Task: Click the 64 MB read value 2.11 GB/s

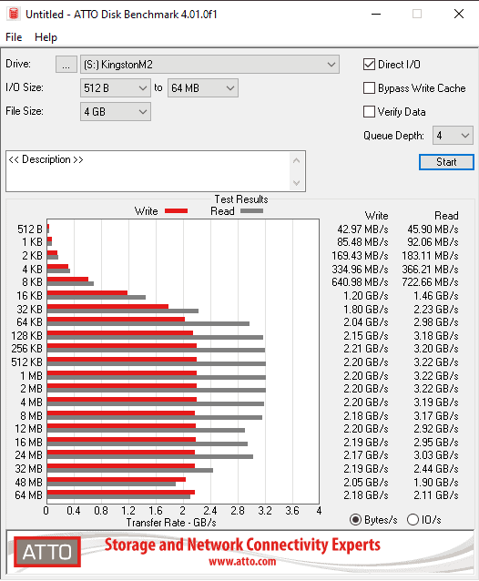Action: [436, 495]
